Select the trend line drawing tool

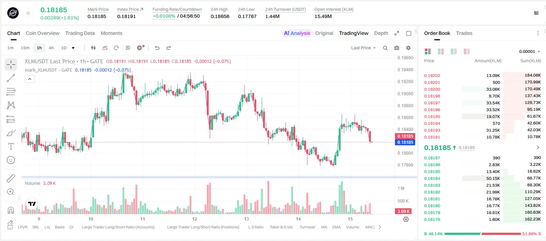point(11,78)
